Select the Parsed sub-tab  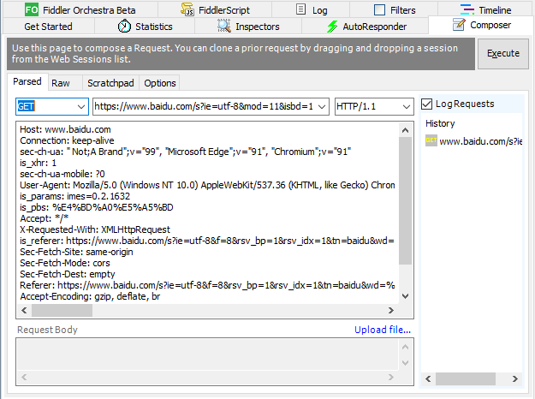click(27, 81)
